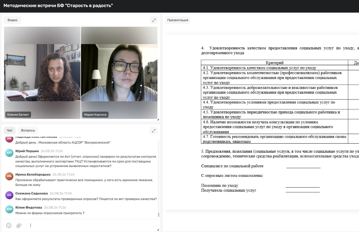Click row 4.1 in the presentation table
This screenshot has width=359, height=232.
[x=274, y=68]
